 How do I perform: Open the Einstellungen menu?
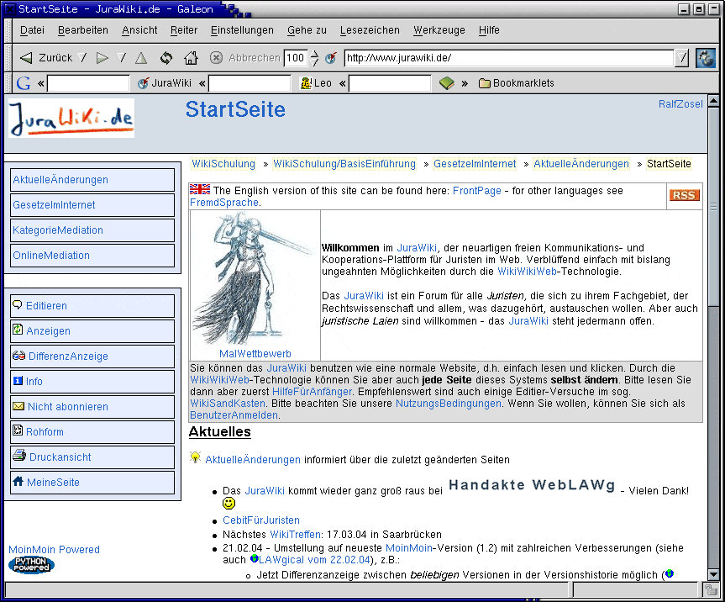pos(242,30)
